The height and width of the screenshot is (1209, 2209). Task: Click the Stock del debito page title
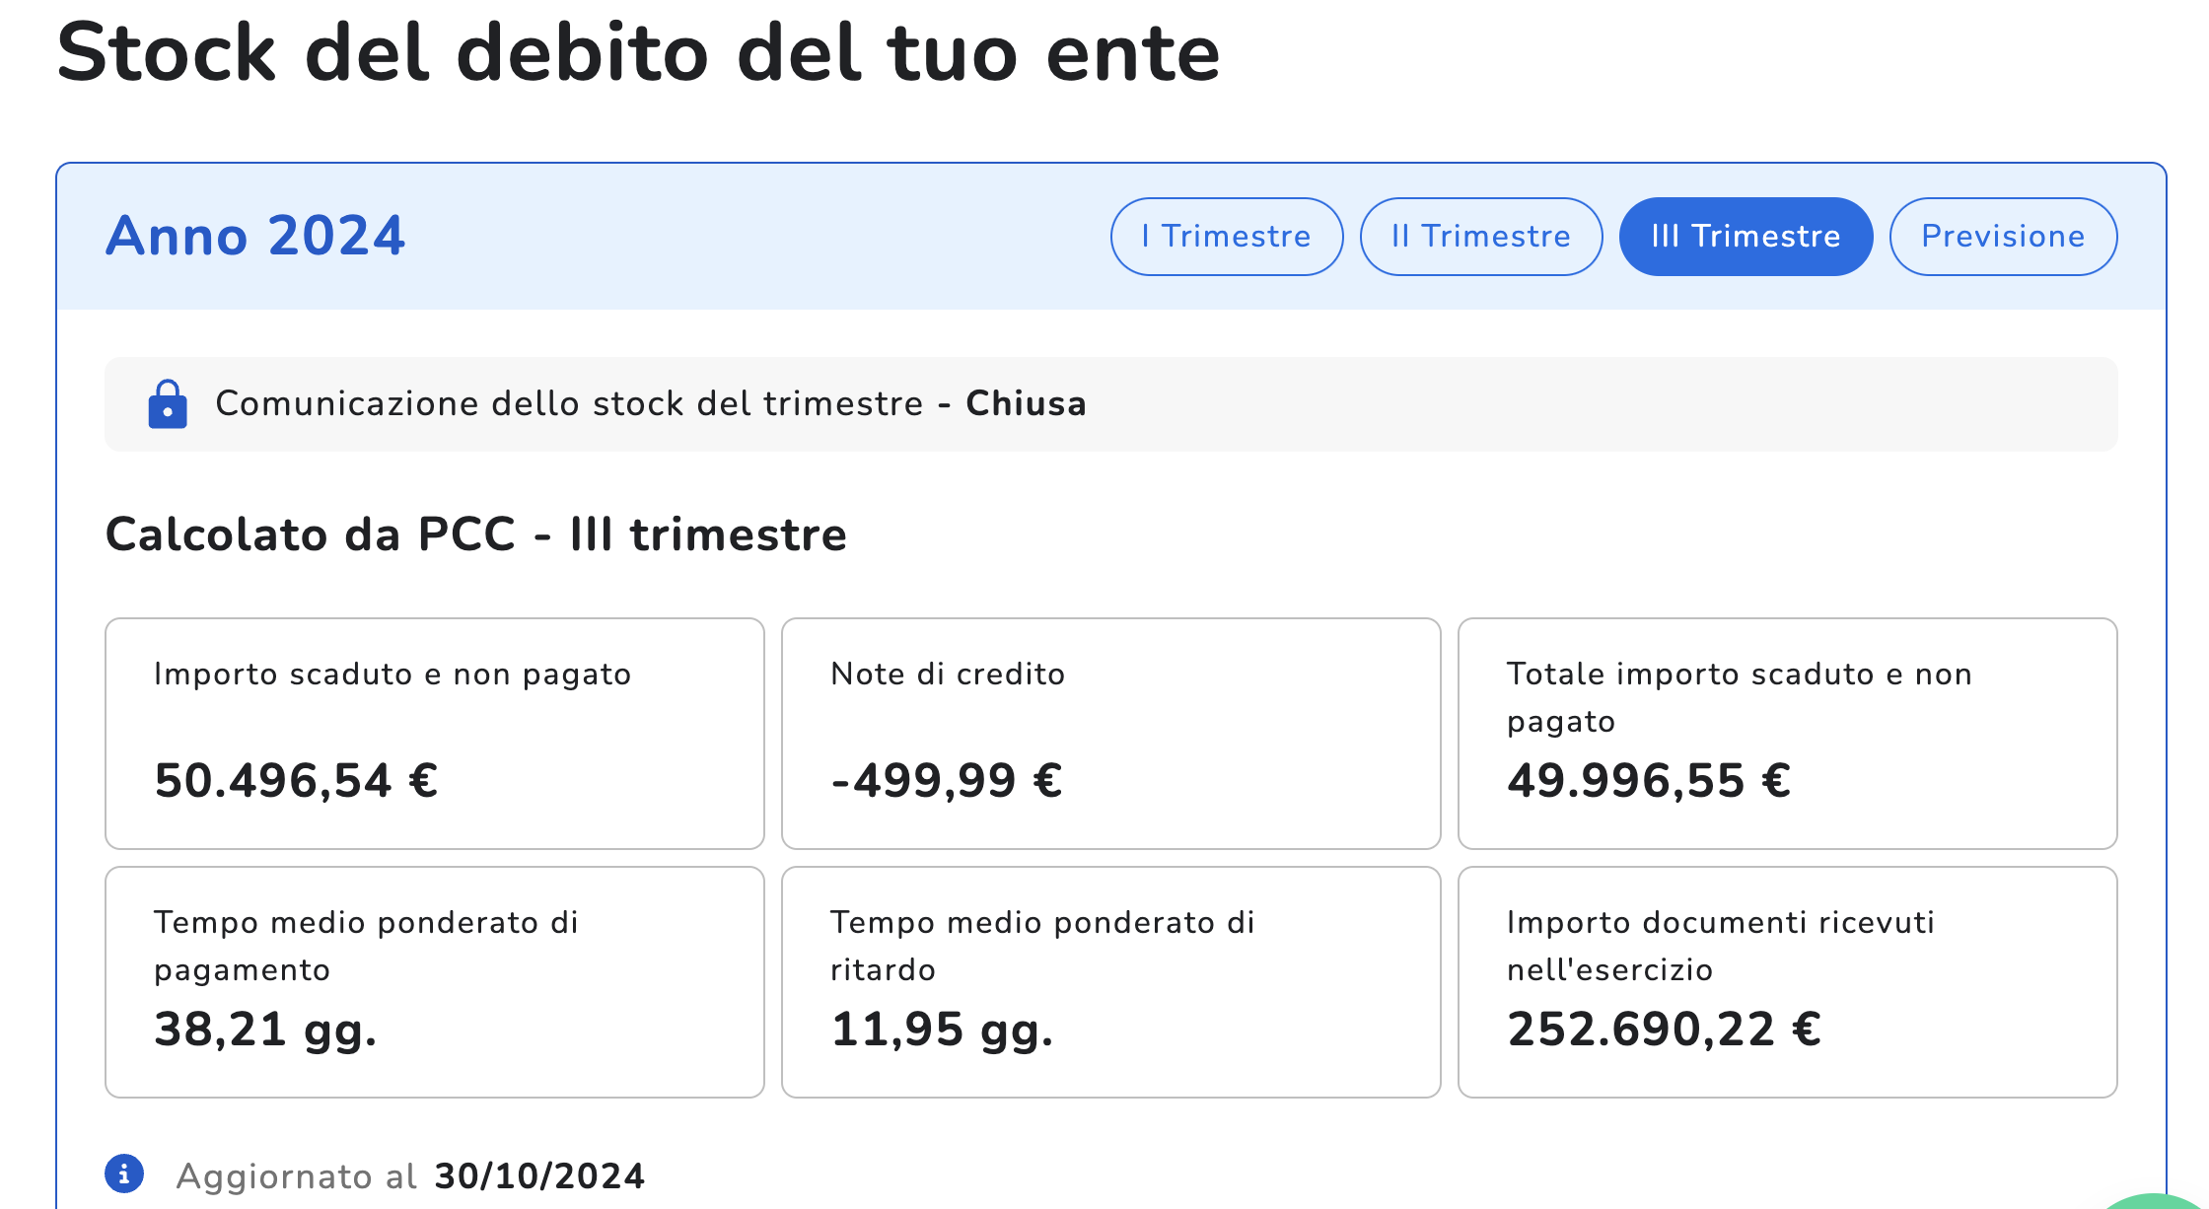pyautogui.click(x=638, y=53)
